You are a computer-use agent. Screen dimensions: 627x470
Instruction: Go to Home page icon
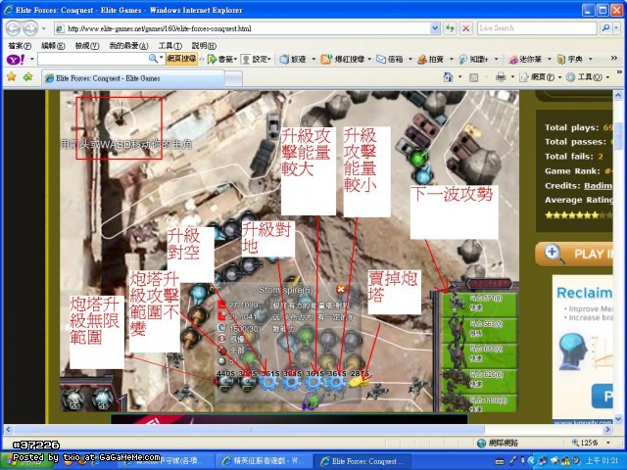pos(449,76)
